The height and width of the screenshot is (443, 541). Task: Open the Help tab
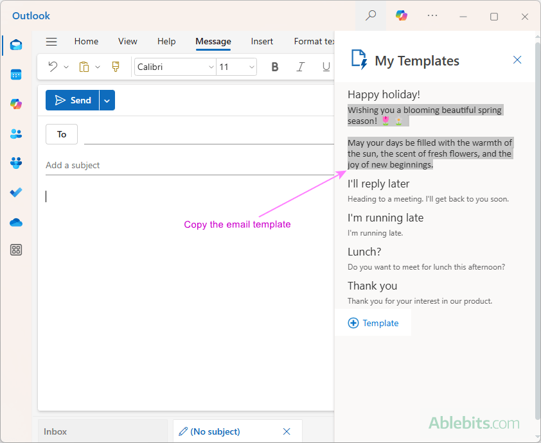click(x=166, y=41)
